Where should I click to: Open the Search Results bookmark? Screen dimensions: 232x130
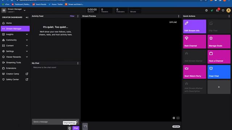click(40, 4)
